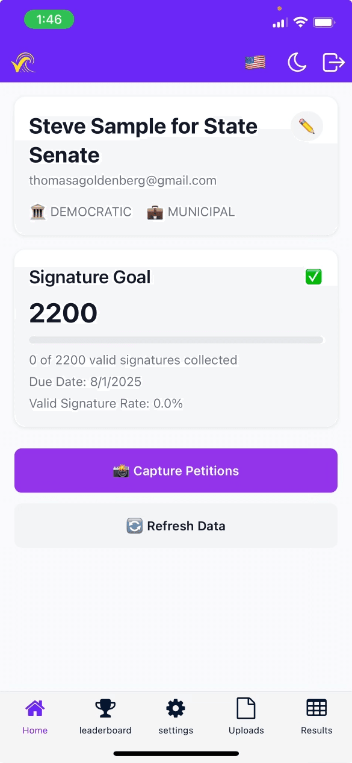Select the thomasagoldenberg email address

pyautogui.click(x=122, y=180)
